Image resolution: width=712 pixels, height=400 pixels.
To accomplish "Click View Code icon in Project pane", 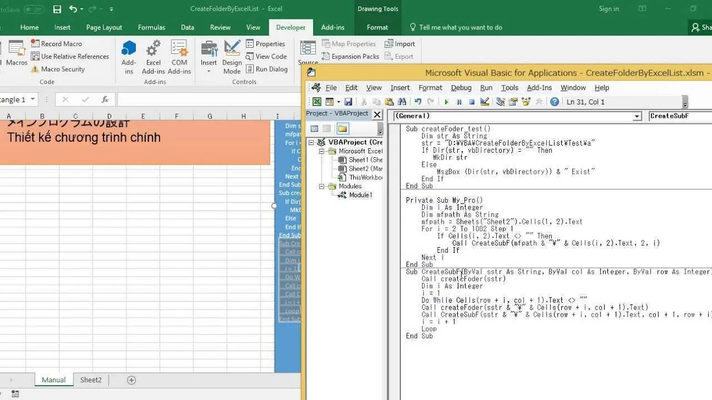I will [314, 128].
